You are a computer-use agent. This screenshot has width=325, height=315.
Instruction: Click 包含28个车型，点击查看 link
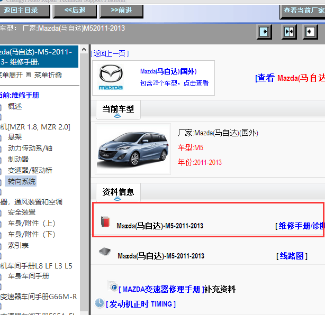(174, 83)
